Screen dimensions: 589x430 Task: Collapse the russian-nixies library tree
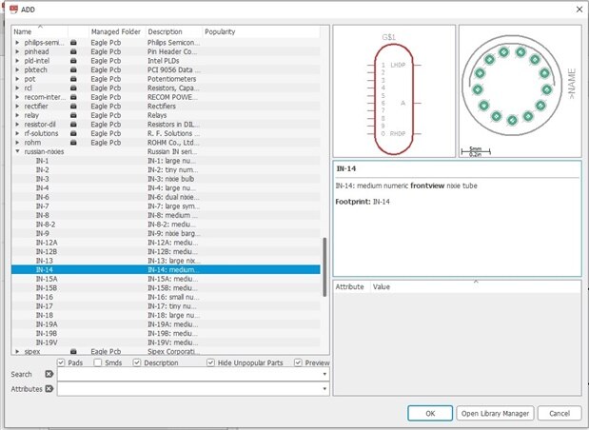pyautogui.click(x=18, y=151)
